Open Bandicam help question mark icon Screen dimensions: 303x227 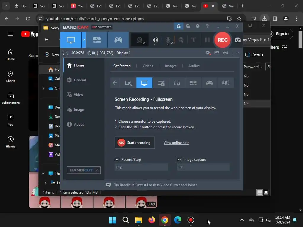(207, 26)
